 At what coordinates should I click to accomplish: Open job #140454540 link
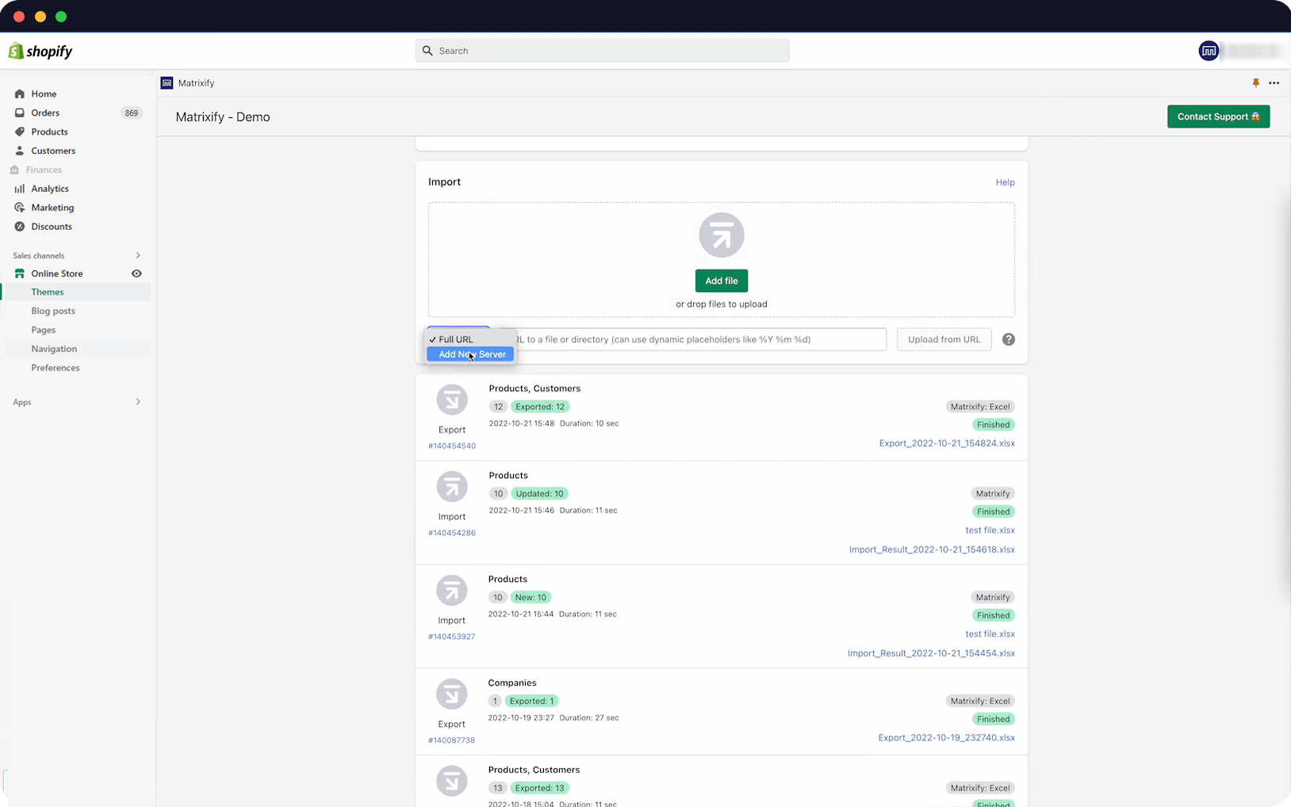(x=452, y=446)
